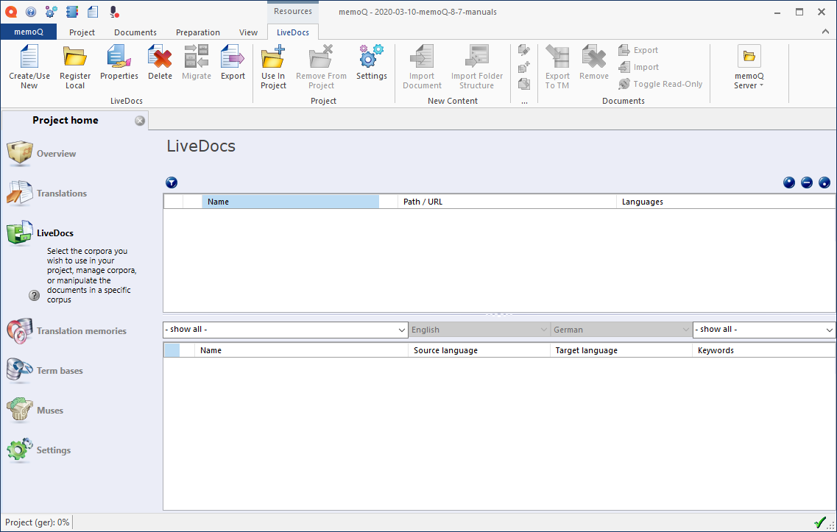Click the linked documents small ribbon icon

pos(524,85)
